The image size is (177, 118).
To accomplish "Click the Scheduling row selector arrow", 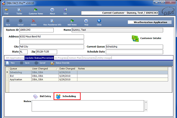I will pyautogui.click(x=7, y=72).
